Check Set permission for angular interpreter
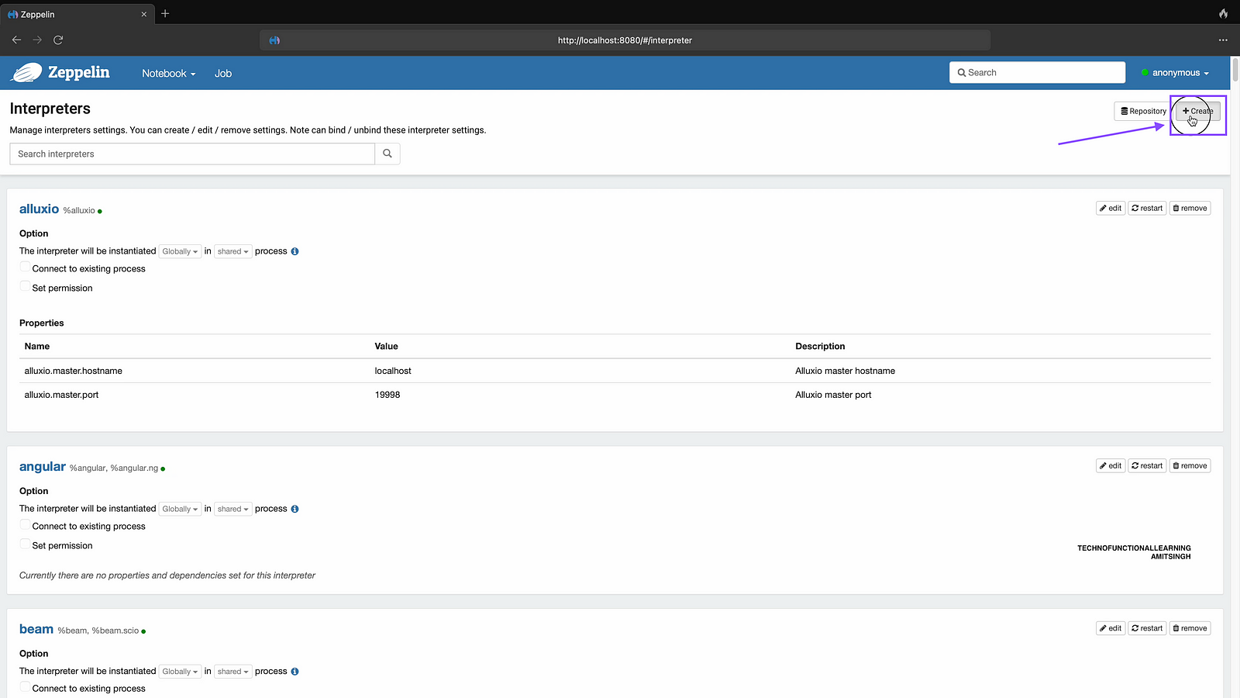This screenshot has width=1240, height=698. (x=26, y=544)
